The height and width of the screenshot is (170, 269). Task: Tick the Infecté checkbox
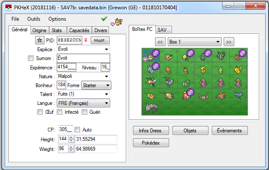pyautogui.click(x=60, y=112)
